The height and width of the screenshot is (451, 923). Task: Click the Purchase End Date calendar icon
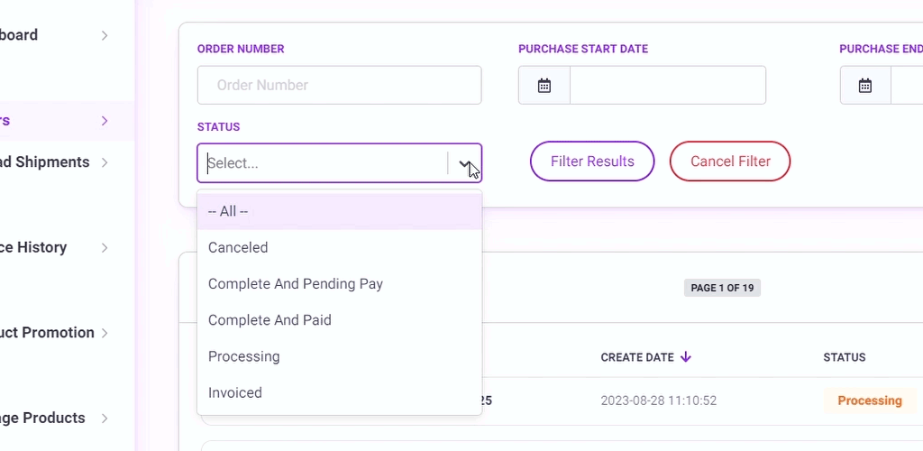[864, 86]
